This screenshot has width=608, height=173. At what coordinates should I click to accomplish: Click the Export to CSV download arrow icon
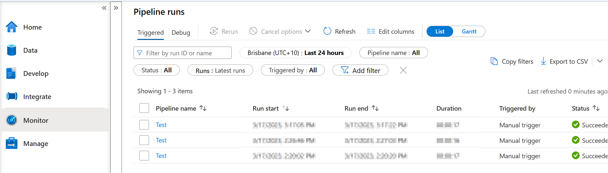tap(543, 61)
